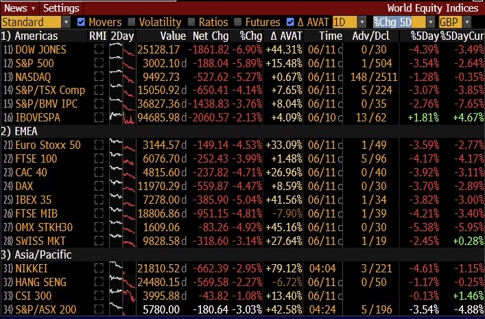Click the Adv/Dcl column header
This screenshot has height=319, width=485.
click(371, 36)
